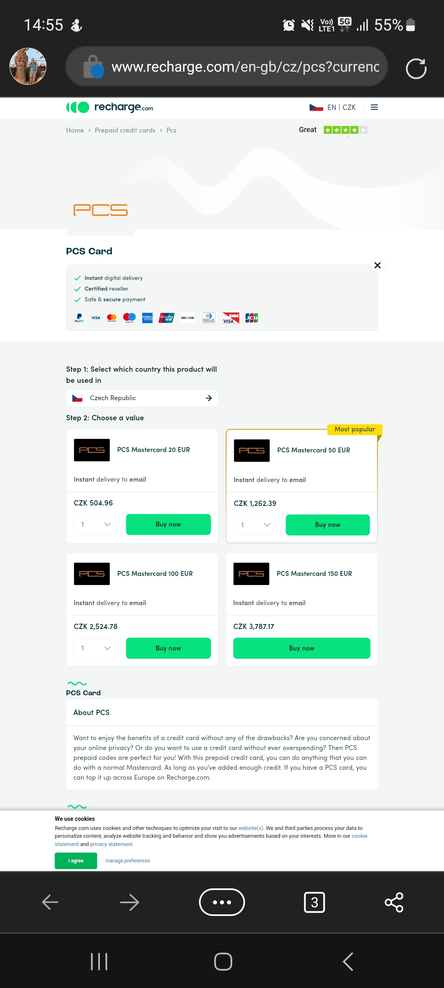Go forward with the browser forward arrow

tap(129, 902)
